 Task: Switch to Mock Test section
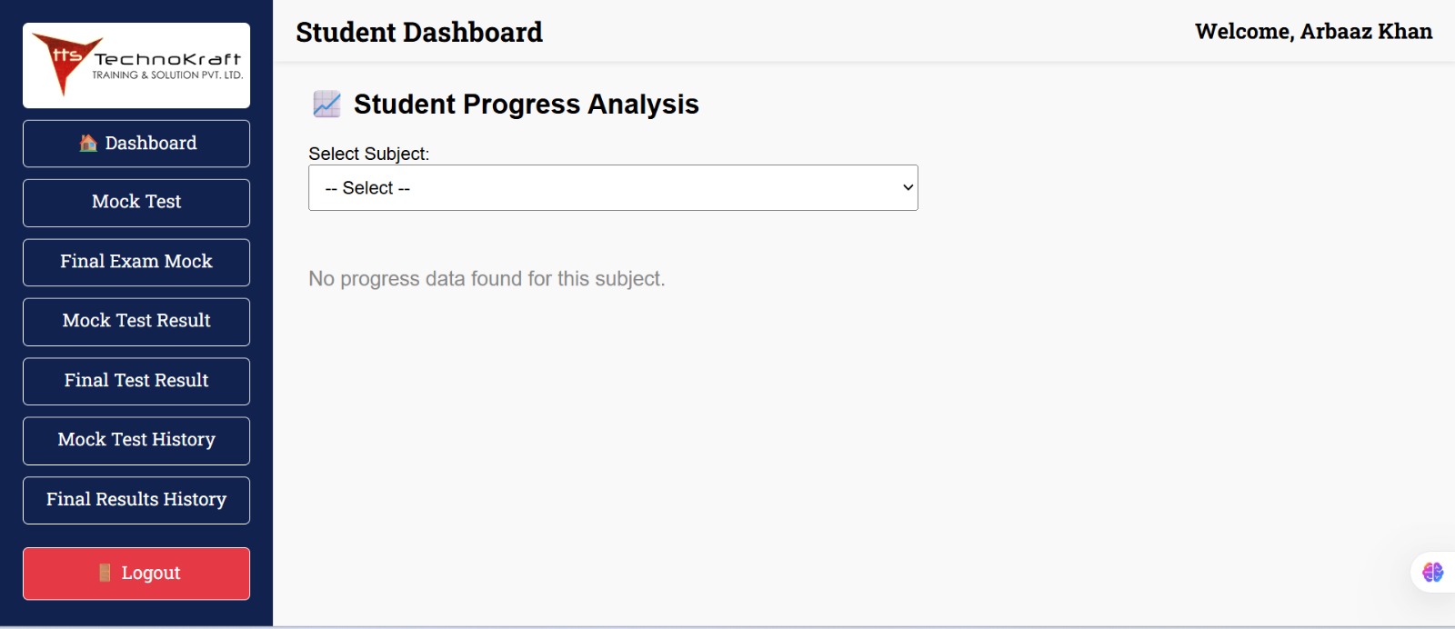(x=135, y=202)
